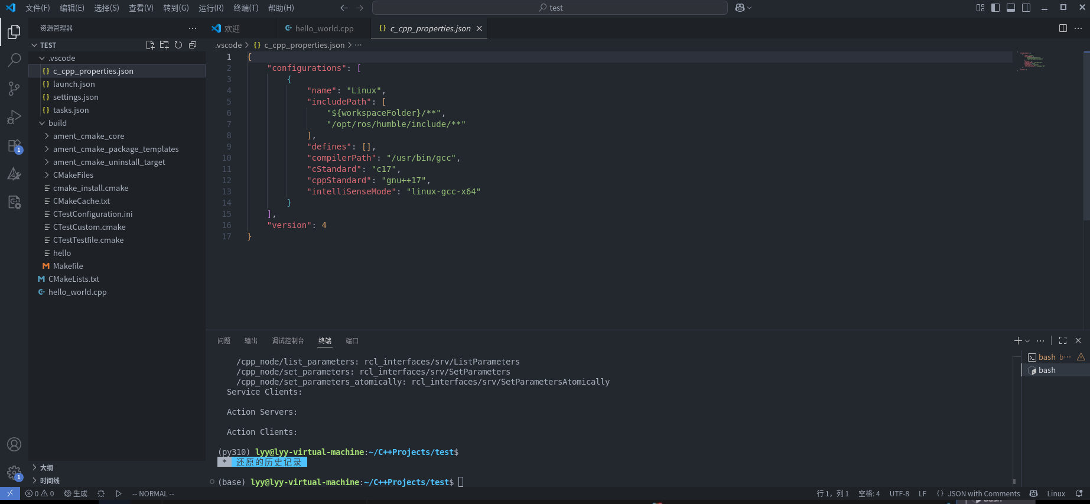This screenshot has width=1090, height=504.
Task: Switch to the 问题 problems panel tab
Action: (224, 341)
